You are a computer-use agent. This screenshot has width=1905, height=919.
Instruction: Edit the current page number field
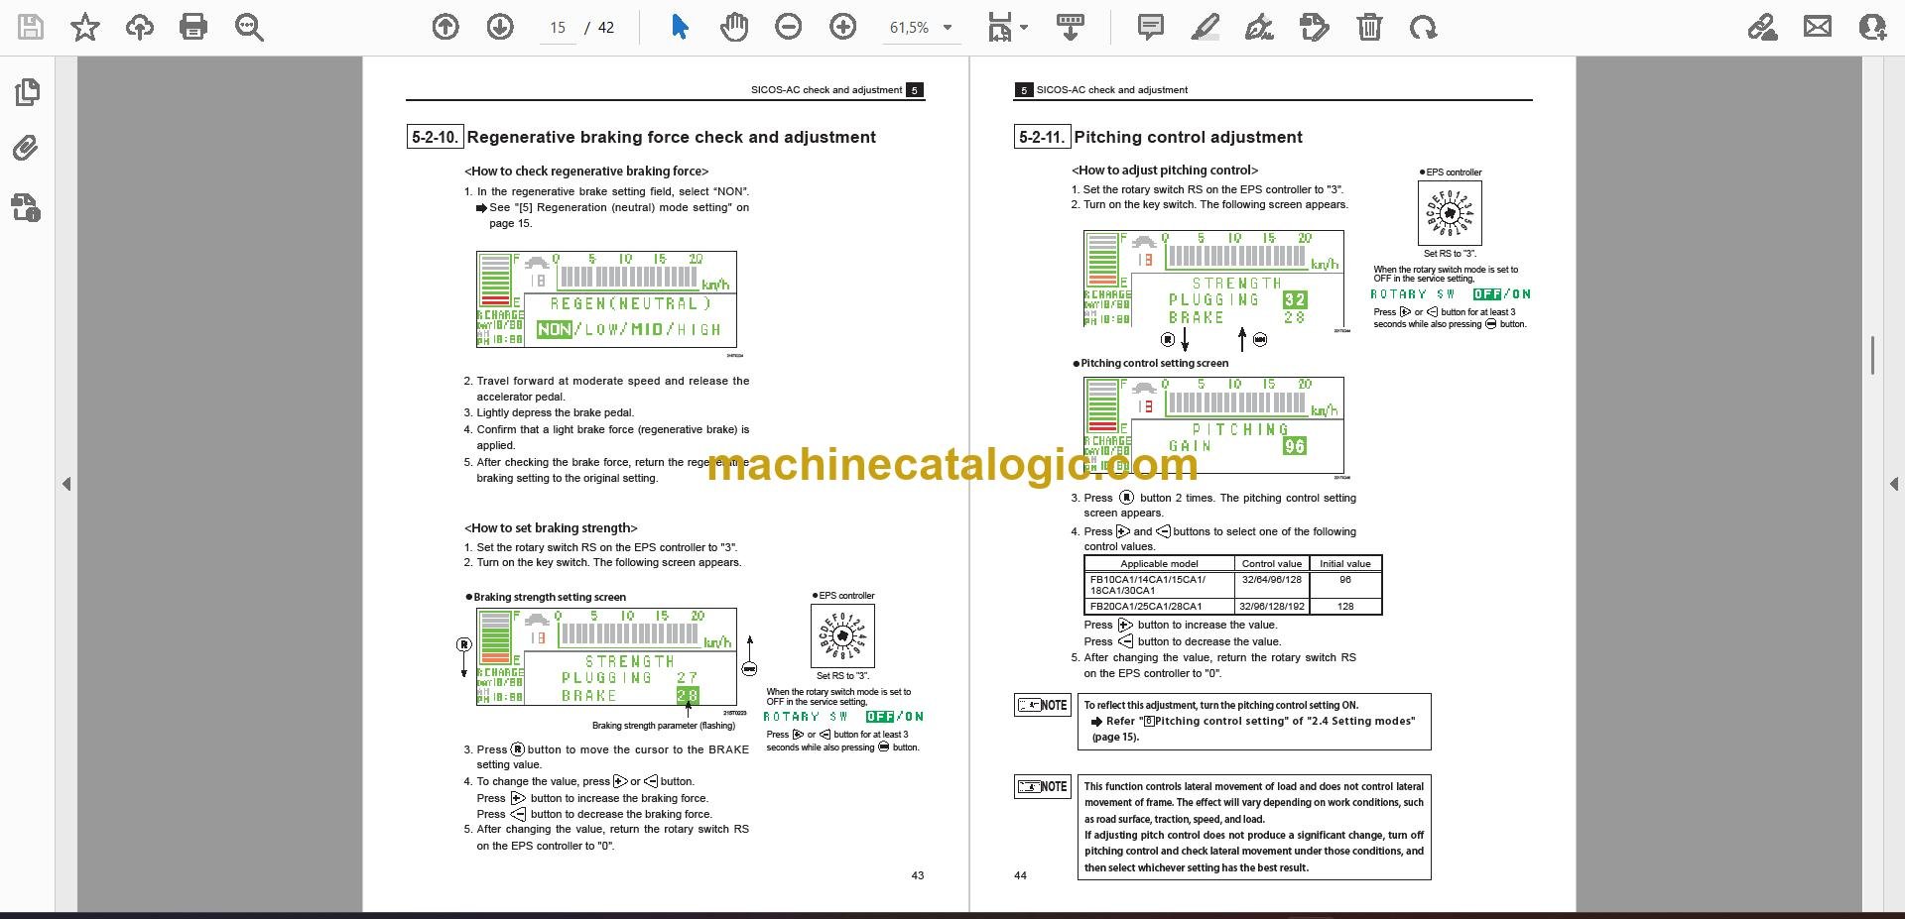(558, 28)
